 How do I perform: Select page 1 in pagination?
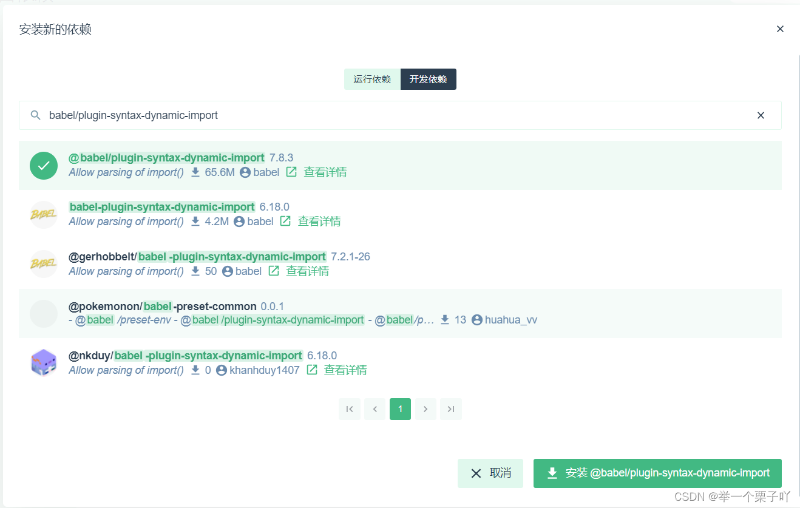[401, 409]
